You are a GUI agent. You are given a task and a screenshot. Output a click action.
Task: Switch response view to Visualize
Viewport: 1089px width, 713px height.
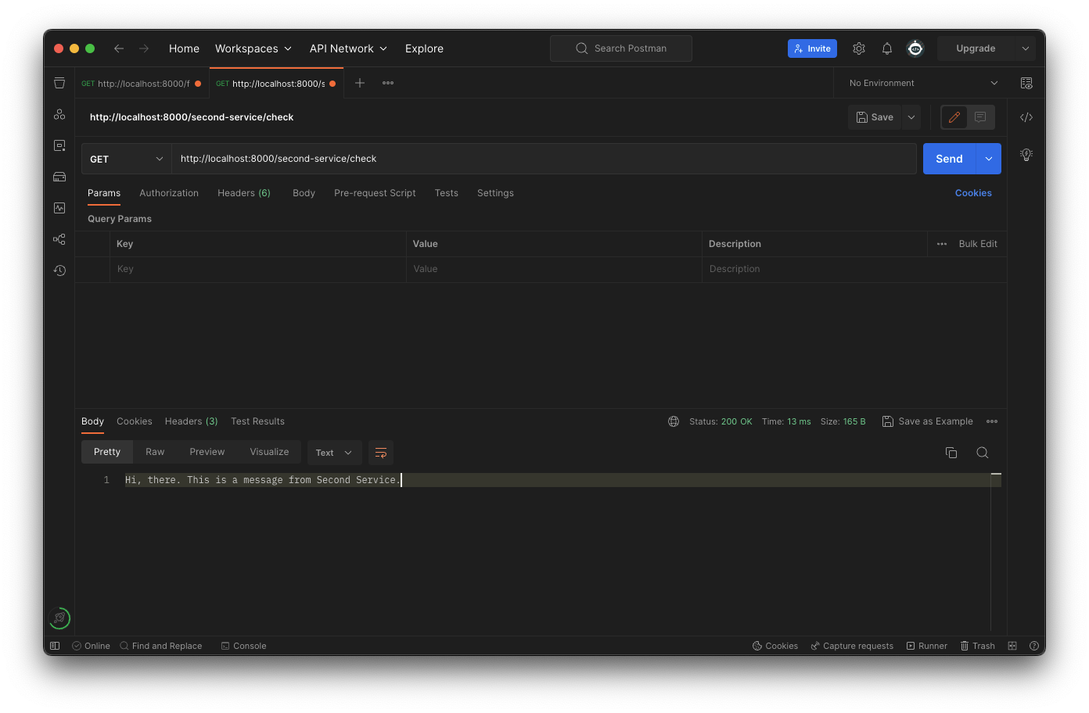click(x=269, y=452)
